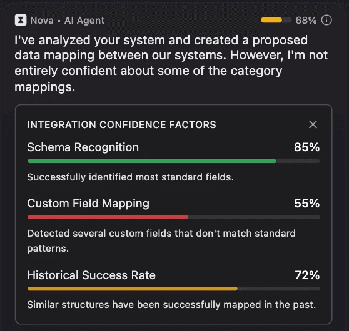
Task: Click the 55% custom field mapping score
Action: [x=307, y=204]
